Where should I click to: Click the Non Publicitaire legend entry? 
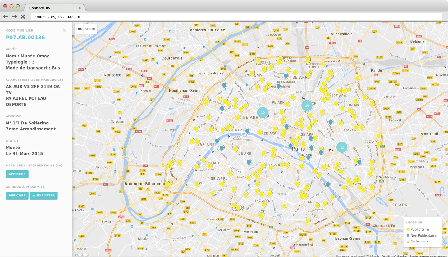point(422,235)
